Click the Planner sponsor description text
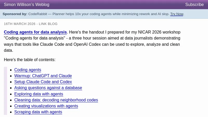 point(109,14)
